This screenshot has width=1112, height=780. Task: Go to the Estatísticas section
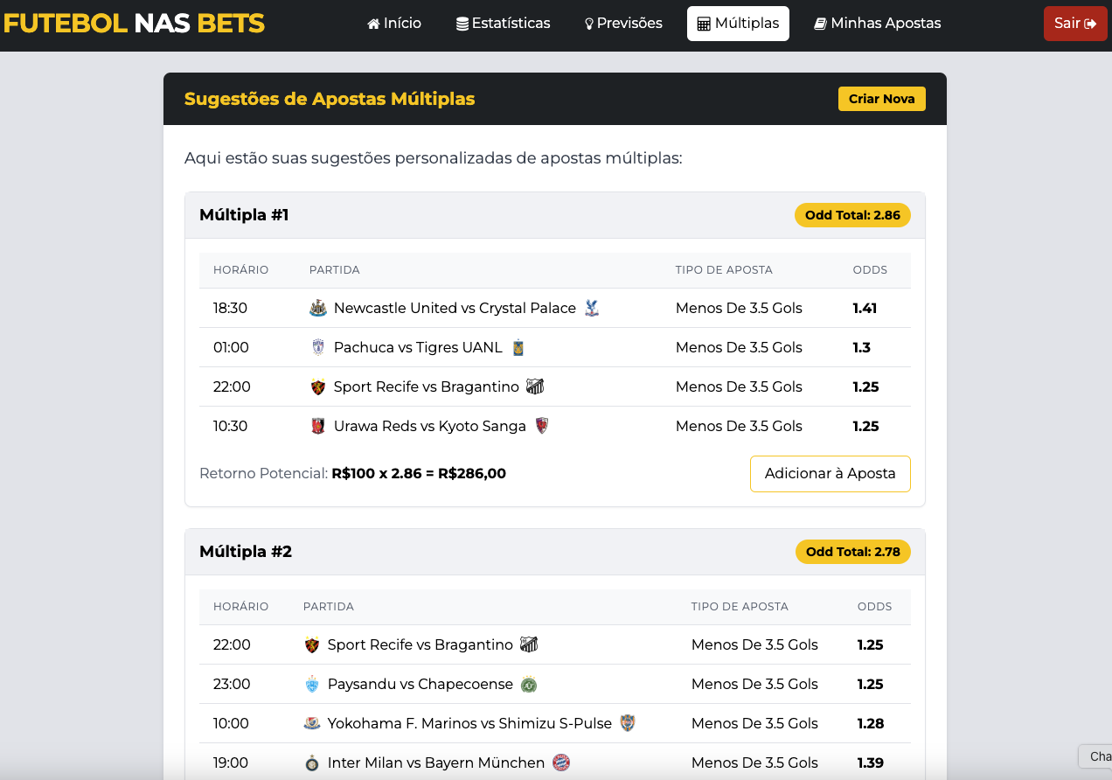(x=504, y=24)
